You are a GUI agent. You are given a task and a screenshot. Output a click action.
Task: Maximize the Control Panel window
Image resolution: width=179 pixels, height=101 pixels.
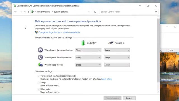tap(148, 6)
